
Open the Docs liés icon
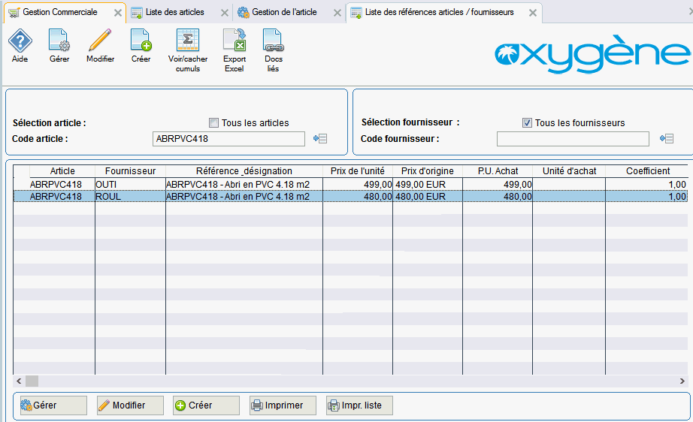tap(272, 41)
